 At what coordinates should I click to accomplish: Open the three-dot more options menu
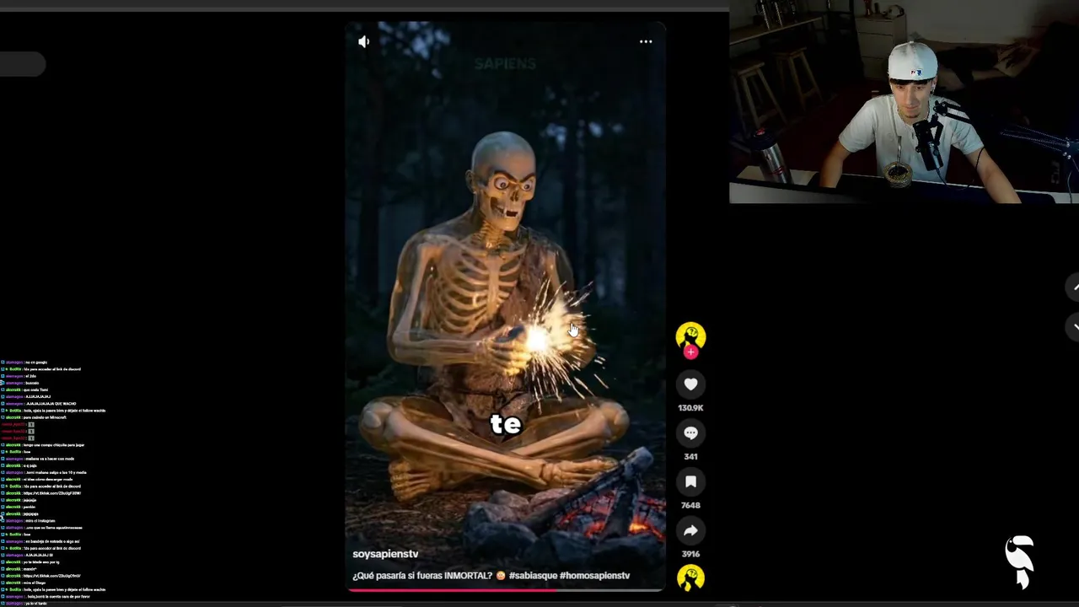[646, 41]
